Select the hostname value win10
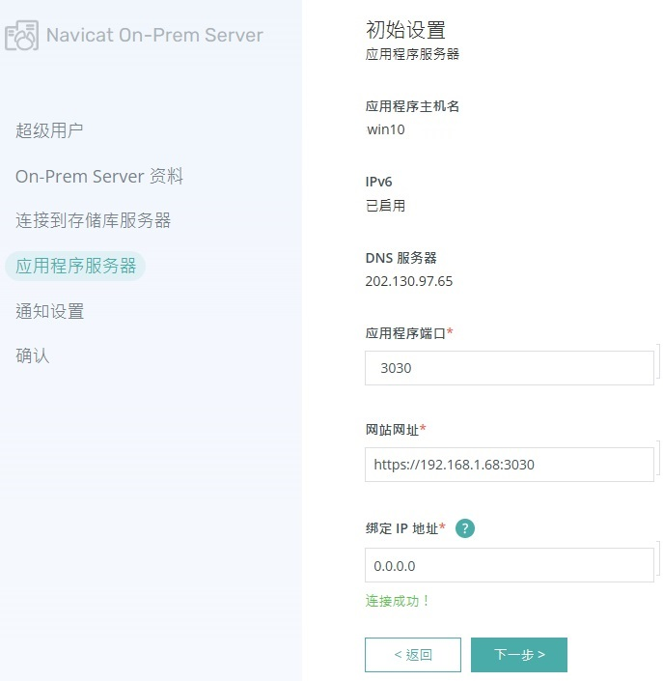The height and width of the screenshot is (681, 663). click(x=386, y=129)
